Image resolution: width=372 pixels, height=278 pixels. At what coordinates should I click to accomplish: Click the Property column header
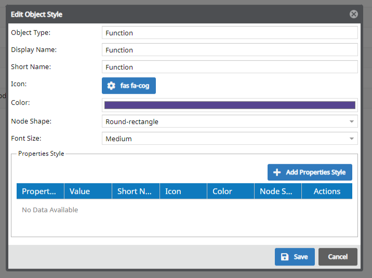pyautogui.click(x=41, y=191)
